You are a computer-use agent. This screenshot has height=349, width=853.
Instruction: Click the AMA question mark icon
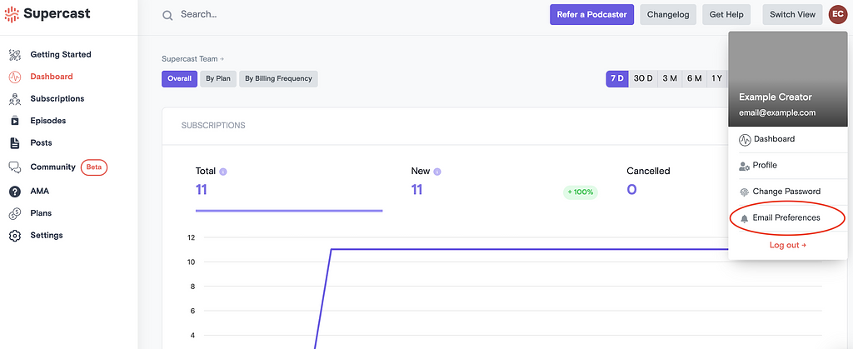pos(14,192)
